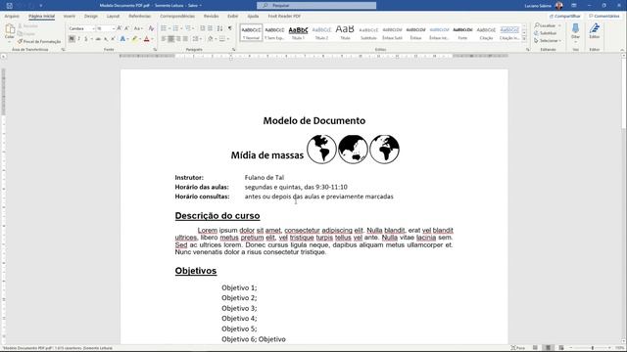This screenshot has width=627, height=352.
Task: Click the increase font size icon
Action: [x=120, y=28]
